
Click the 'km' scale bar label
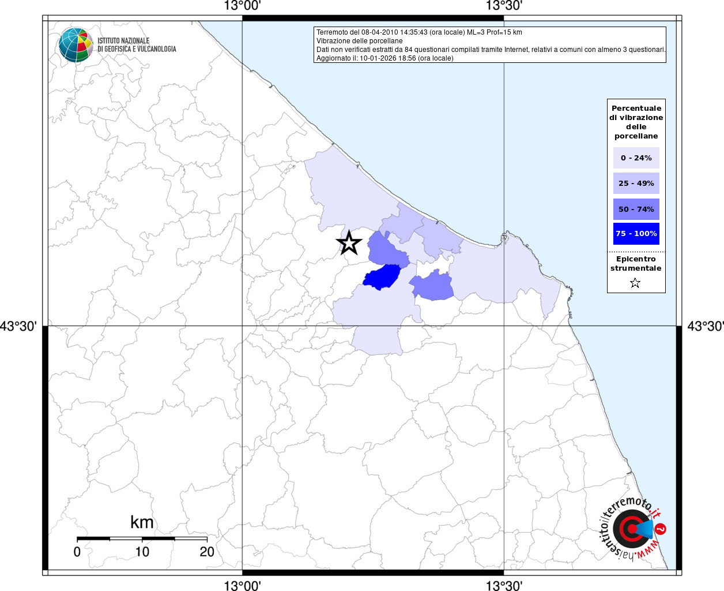coord(142,522)
